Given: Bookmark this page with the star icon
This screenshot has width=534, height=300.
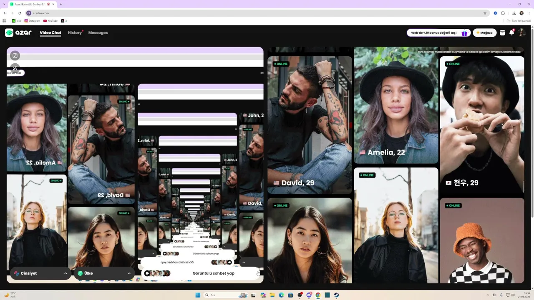Looking at the screenshot, I should (485, 13).
